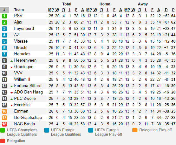The image size is (176, 145).
Task: Click red down arrow beside Excelsior
Action: point(11,106)
